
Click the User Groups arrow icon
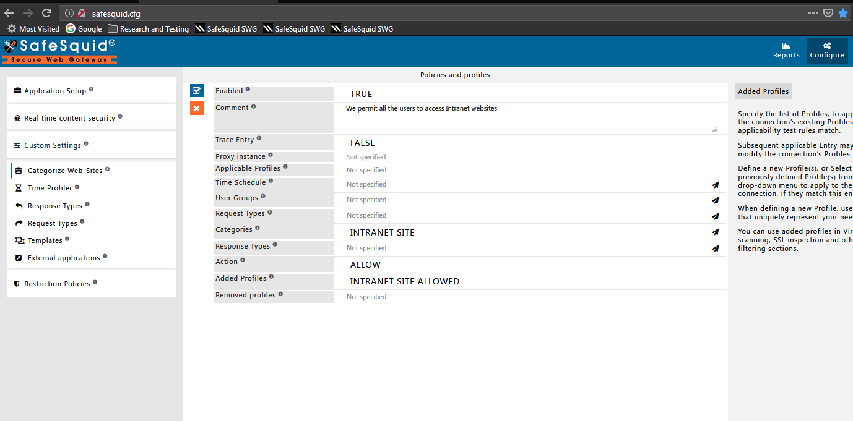[x=716, y=200]
